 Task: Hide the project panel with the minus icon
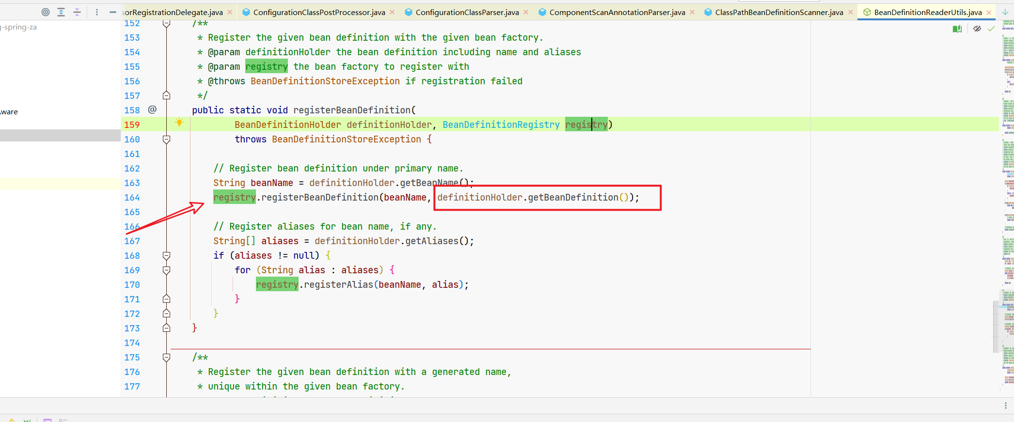click(x=113, y=12)
